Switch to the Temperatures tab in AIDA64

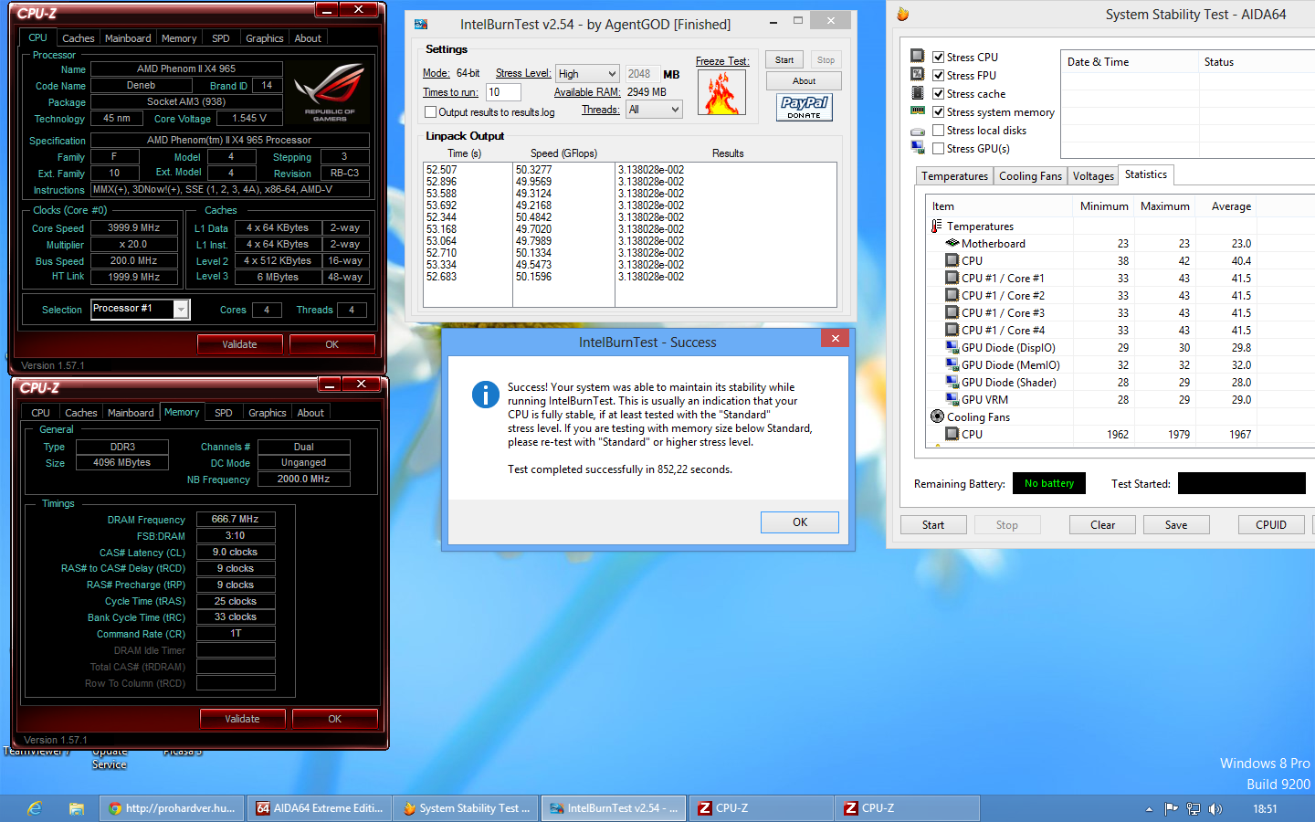point(954,176)
